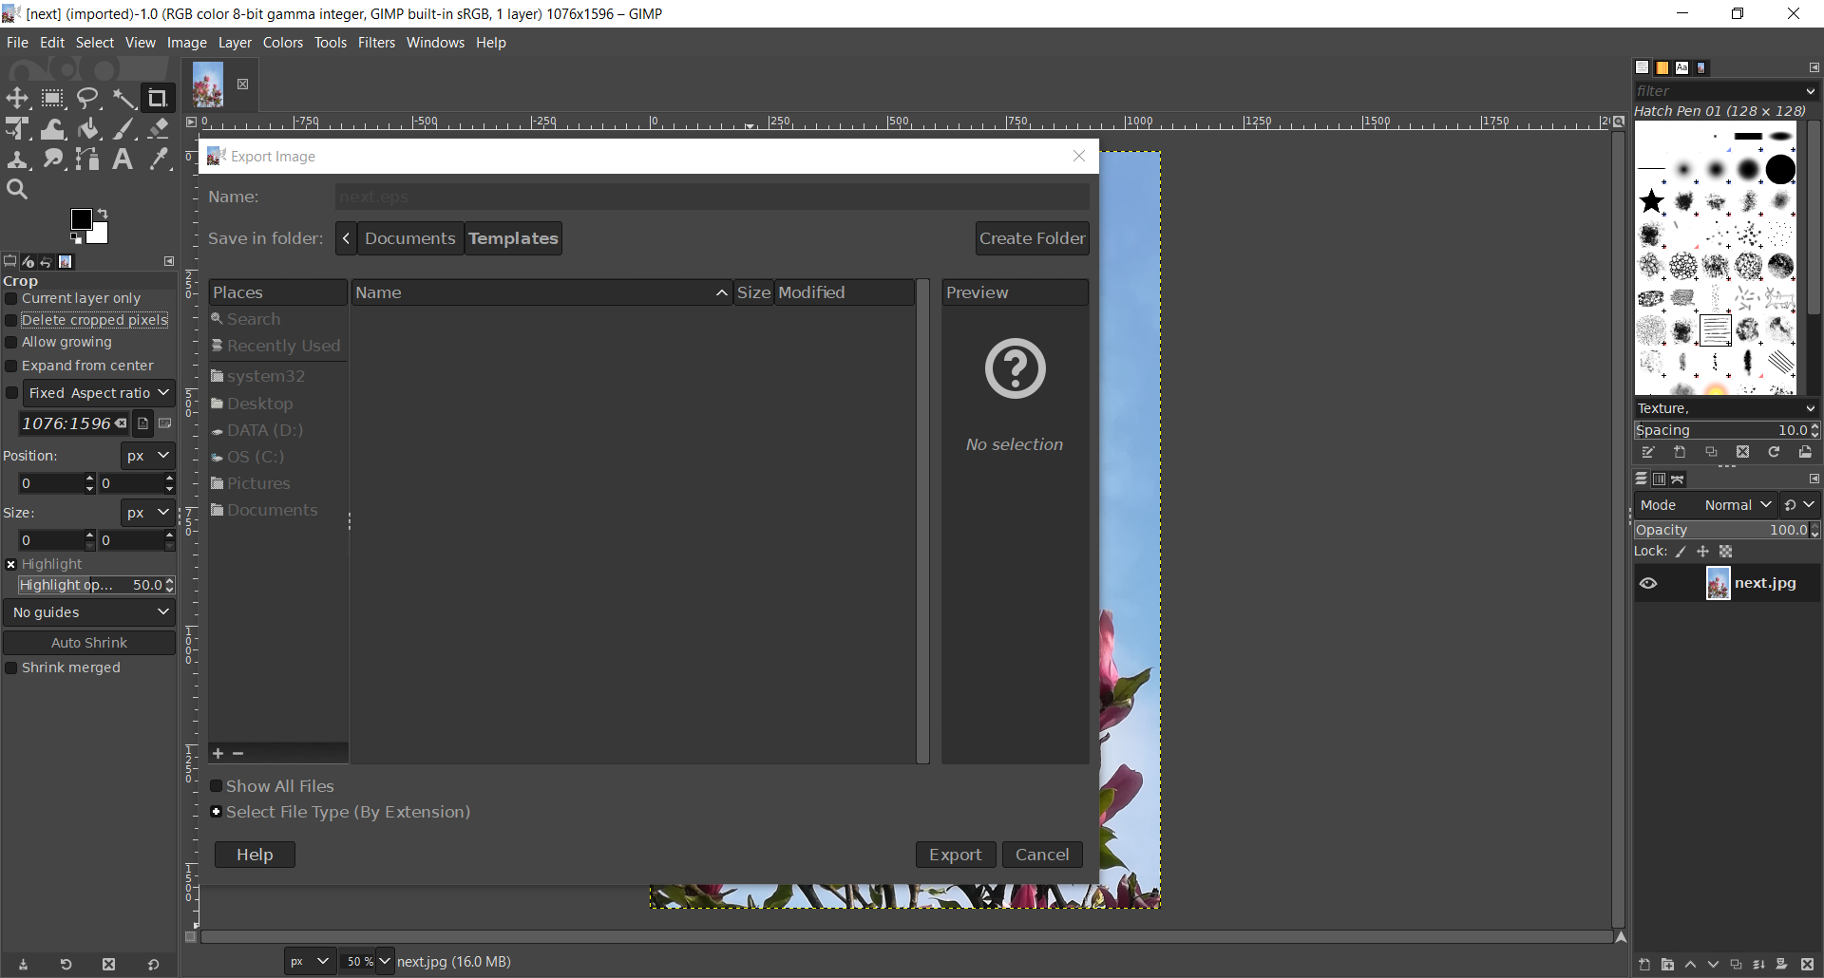Enable the Show All Files checkbox

(x=217, y=786)
